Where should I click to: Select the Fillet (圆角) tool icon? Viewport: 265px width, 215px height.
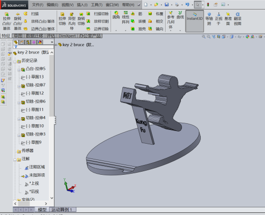tap(116, 13)
